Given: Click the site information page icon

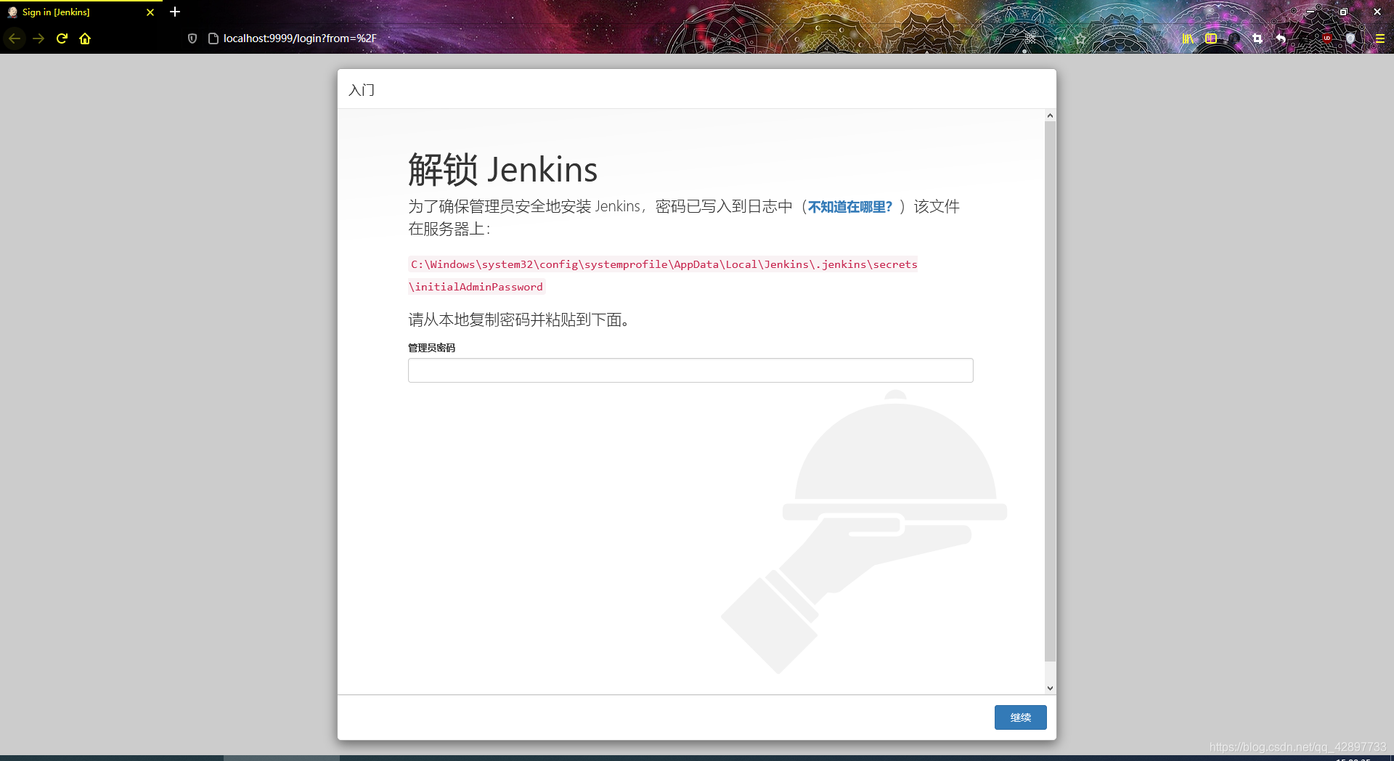Looking at the screenshot, I should tap(213, 38).
